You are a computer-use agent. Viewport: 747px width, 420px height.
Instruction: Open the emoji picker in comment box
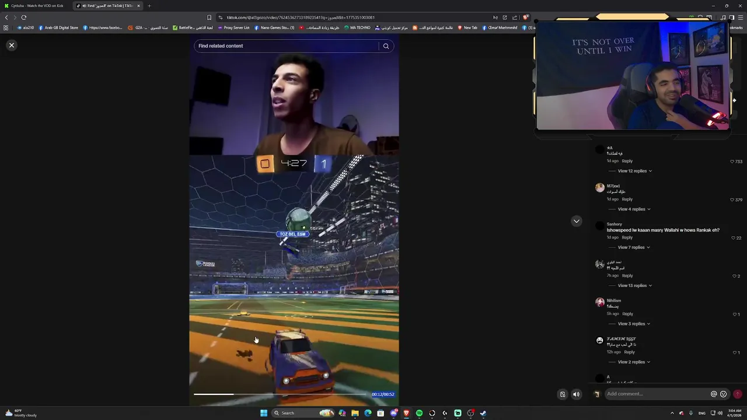point(724,394)
